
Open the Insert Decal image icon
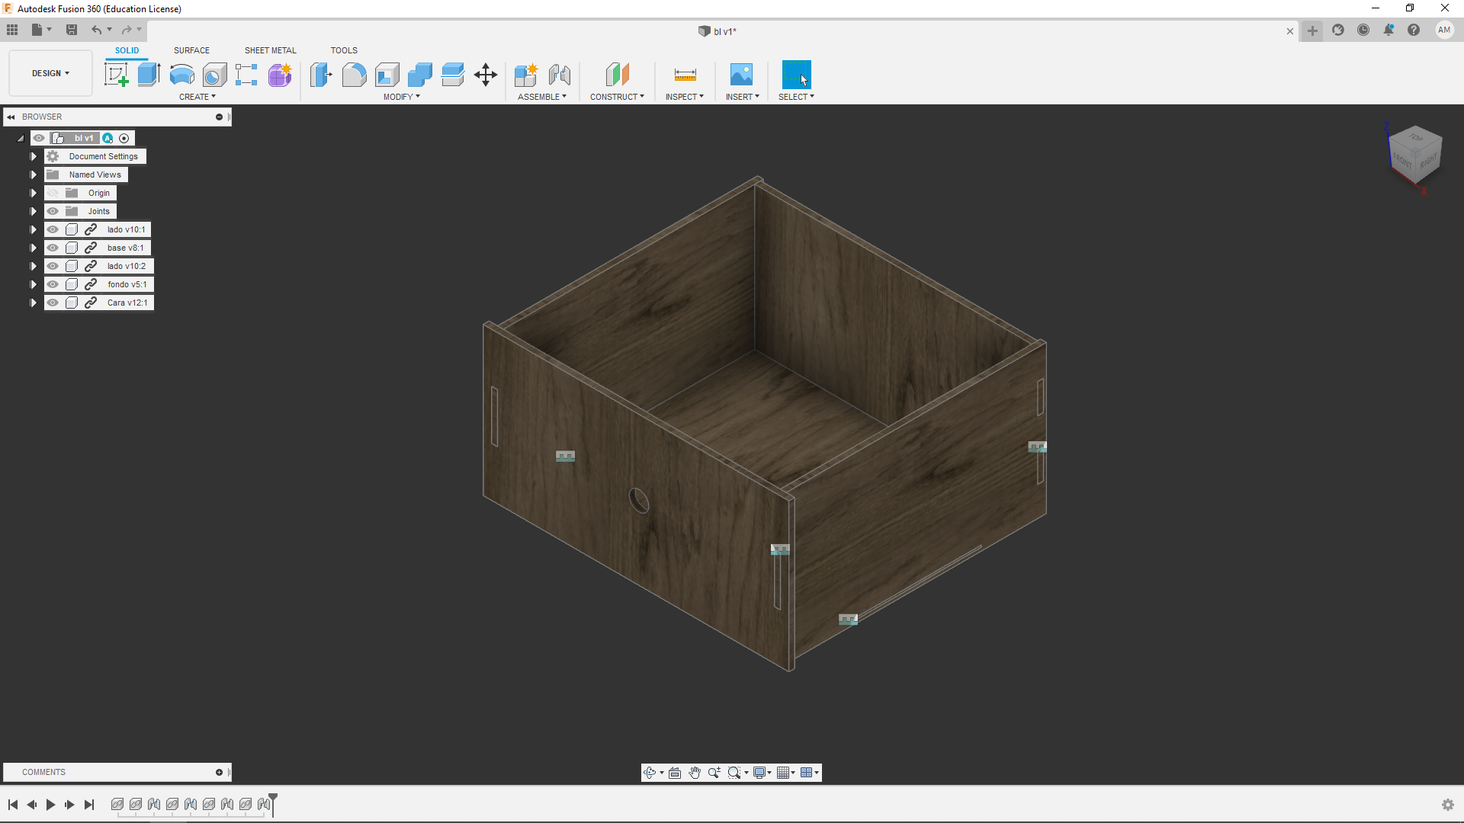(x=741, y=75)
